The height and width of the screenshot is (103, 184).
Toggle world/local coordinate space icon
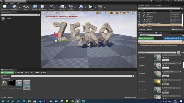(106, 13)
